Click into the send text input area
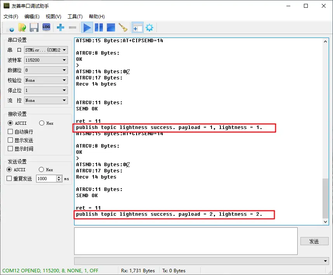 [186, 241]
